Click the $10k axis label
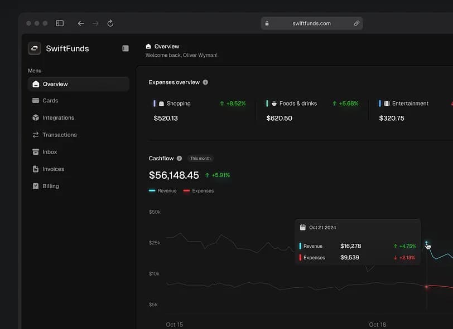The width and height of the screenshot is (453, 329). pyautogui.click(x=154, y=274)
